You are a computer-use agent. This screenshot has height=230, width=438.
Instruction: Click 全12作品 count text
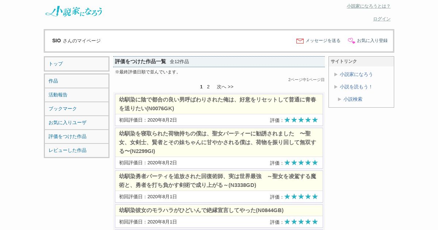(179, 62)
